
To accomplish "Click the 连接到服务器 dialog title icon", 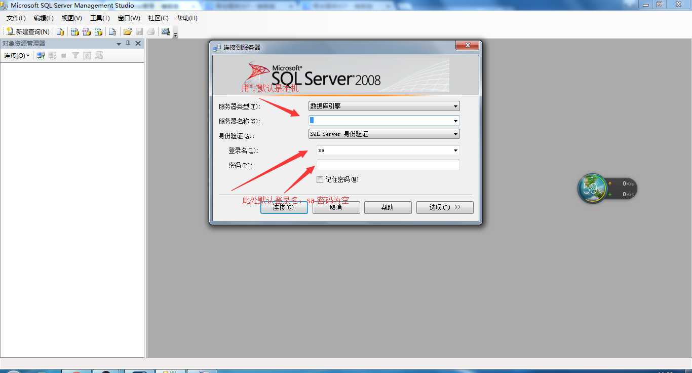I will [217, 47].
